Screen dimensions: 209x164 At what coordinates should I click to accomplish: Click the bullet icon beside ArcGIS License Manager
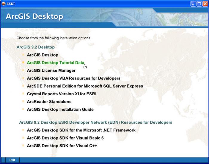coord(23,70)
